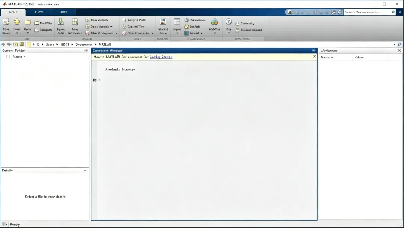
Task: Open the Workspace panel actions menu
Action: (x=400, y=51)
